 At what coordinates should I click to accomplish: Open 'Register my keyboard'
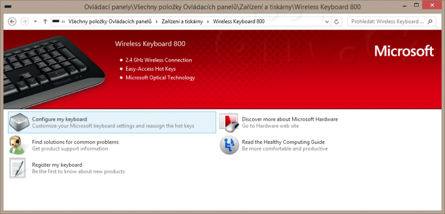(x=57, y=164)
